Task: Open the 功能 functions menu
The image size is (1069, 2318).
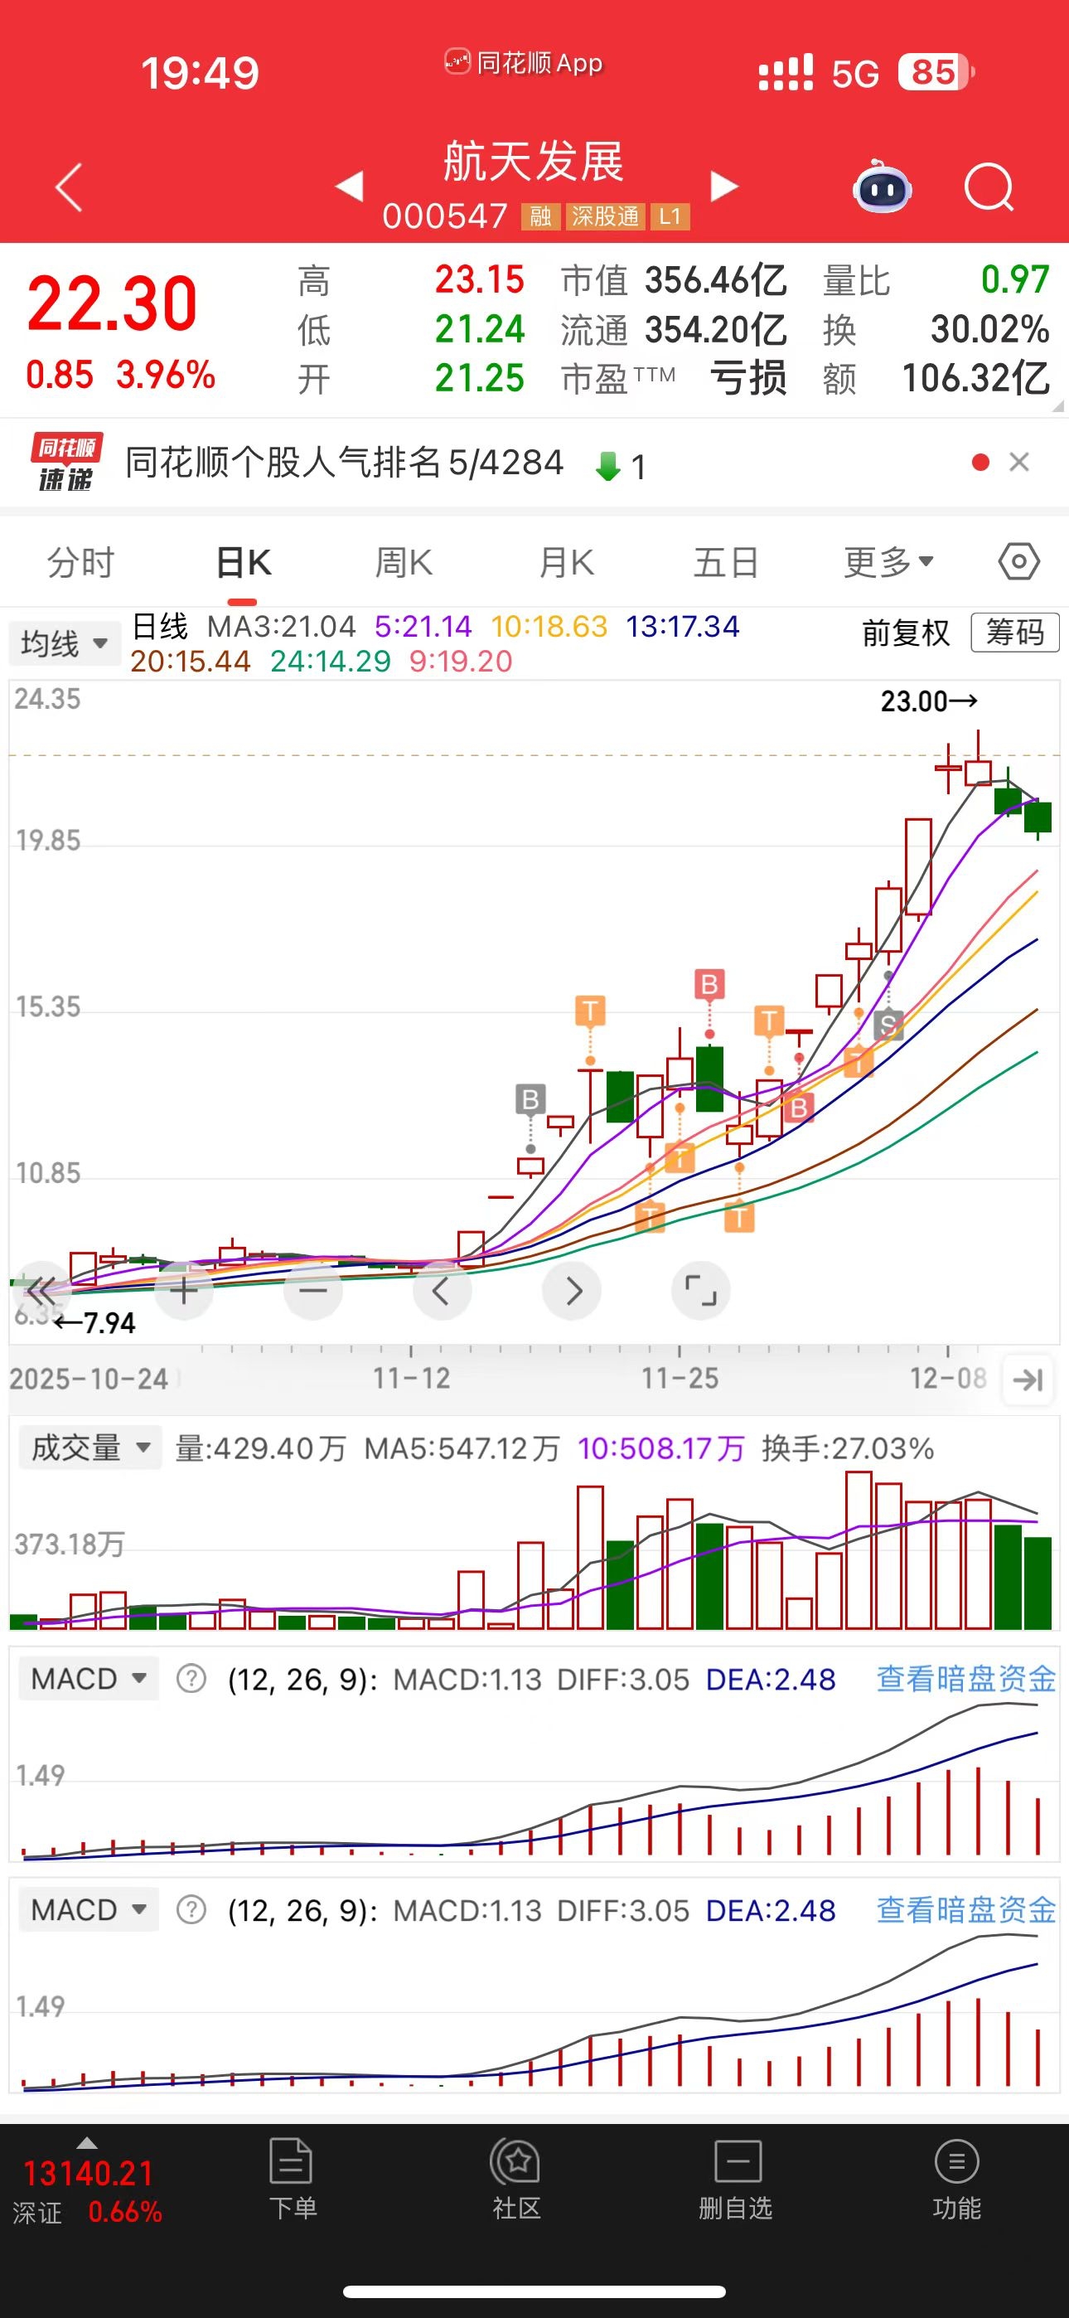Action: [956, 2180]
